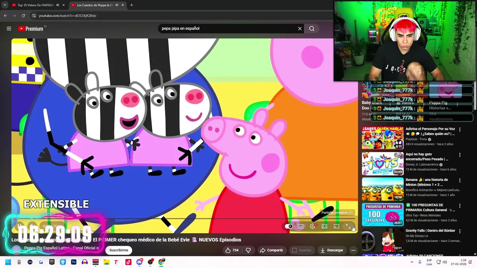Screen dimensions: 477x268
Task: Run search with the magnifier button
Action: coord(312,29)
